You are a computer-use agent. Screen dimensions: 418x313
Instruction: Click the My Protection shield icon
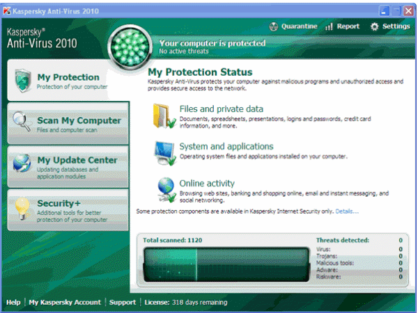click(x=23, y=81)
